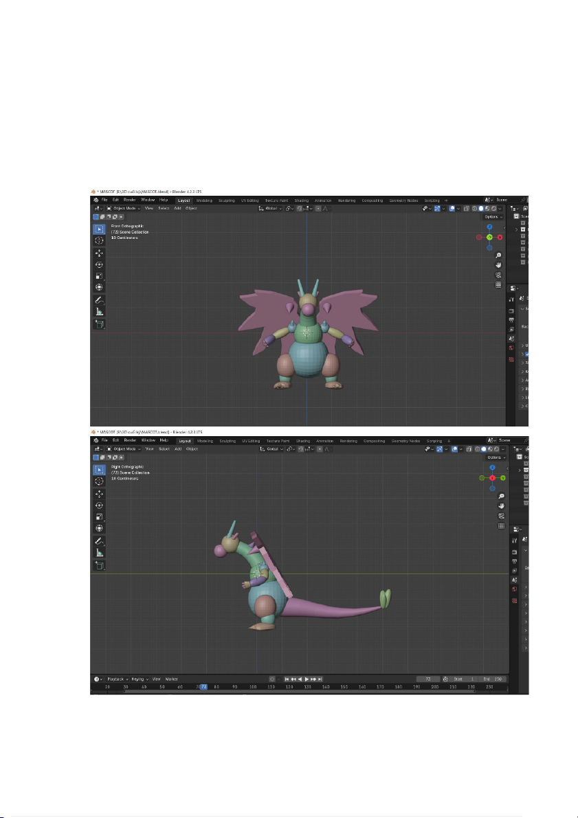Select the Transform tool in top Blender window

point(99,288)
